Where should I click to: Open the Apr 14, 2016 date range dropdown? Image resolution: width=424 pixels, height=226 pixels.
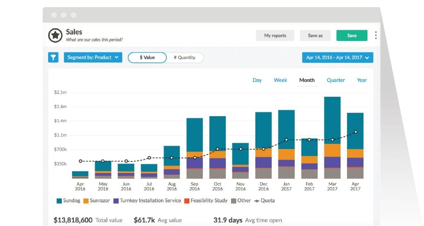(338, 58)
